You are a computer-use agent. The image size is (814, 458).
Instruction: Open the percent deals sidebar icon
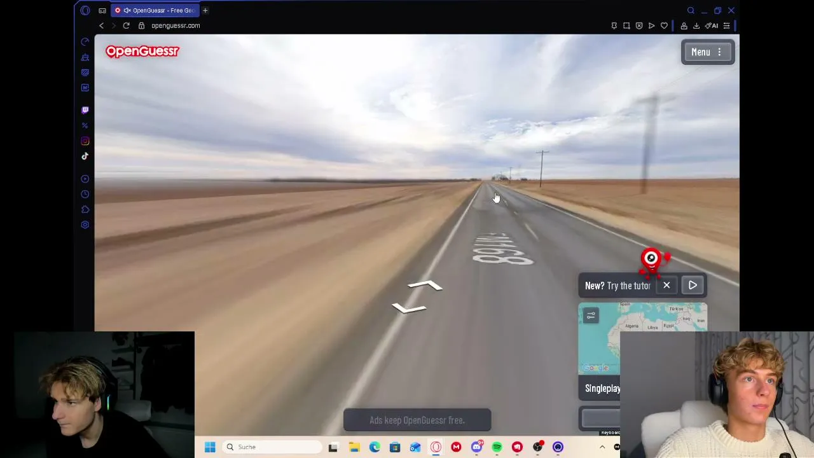(x=85, y=125)
